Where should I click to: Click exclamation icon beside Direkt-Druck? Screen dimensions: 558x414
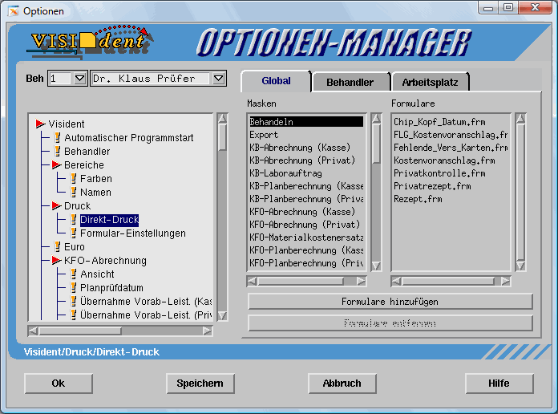pos(73,220)
